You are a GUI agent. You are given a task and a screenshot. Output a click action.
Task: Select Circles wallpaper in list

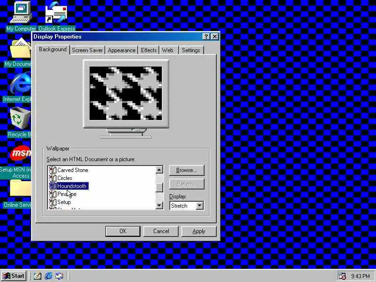[65, 178]
